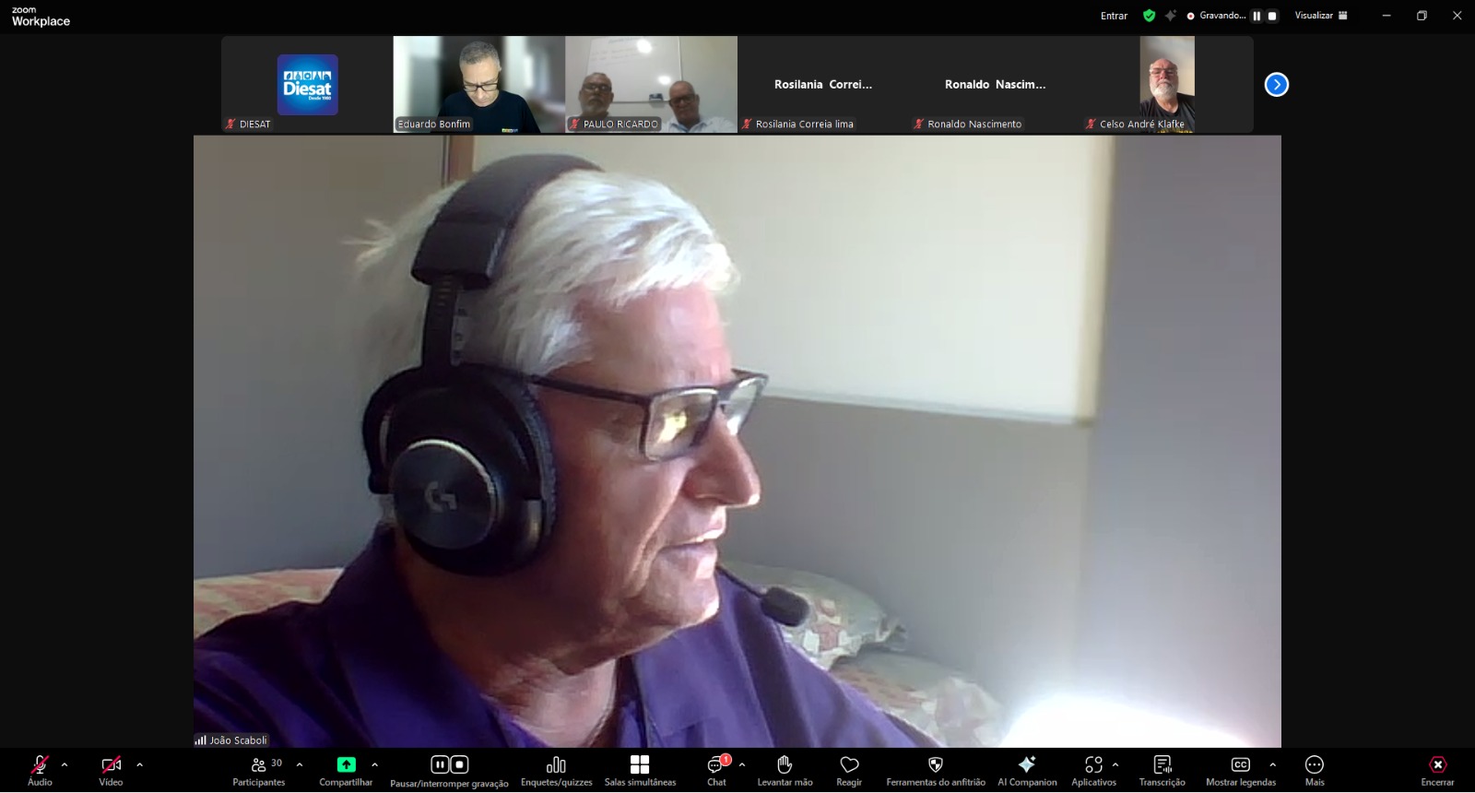Select Celso André Klafke video thumbnail
This screenshot has height=793, width=1475.
pos(1167,85)
